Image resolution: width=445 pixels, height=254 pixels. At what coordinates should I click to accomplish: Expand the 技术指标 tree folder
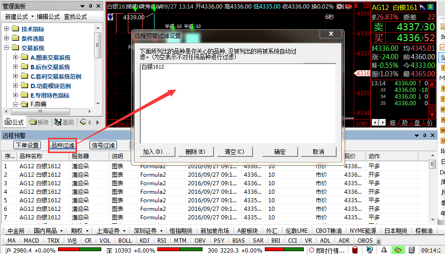click(7, 29)
